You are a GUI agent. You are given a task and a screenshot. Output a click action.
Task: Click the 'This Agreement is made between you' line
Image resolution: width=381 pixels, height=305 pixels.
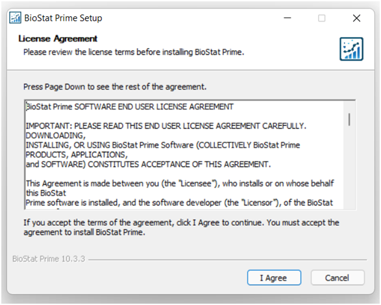180,183
